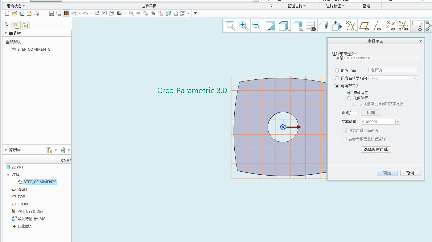Toggle coordinate system display
Image resolution: width=432 pixels, height=242 pixels.
404,26
